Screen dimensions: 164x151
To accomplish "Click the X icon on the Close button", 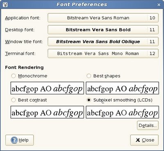I will (x=138, y=140).
